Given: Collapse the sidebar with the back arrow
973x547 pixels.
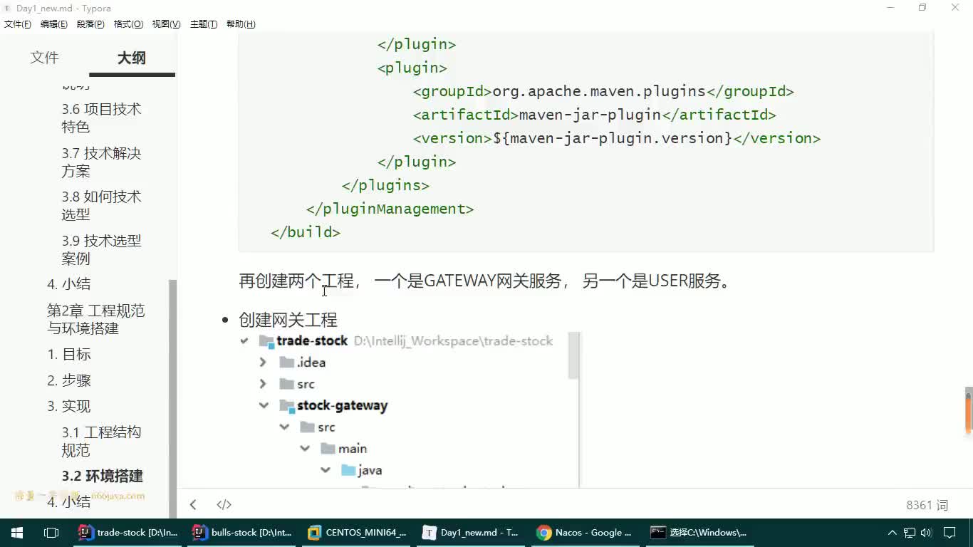Looking at the screenshot, I should [x=193, y=504].
